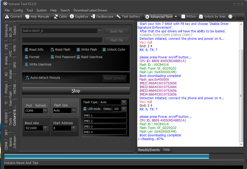Click the Port Refresh button
This screenshot has height=169, width=247.
pyautogui.click(x=36, y=105)
